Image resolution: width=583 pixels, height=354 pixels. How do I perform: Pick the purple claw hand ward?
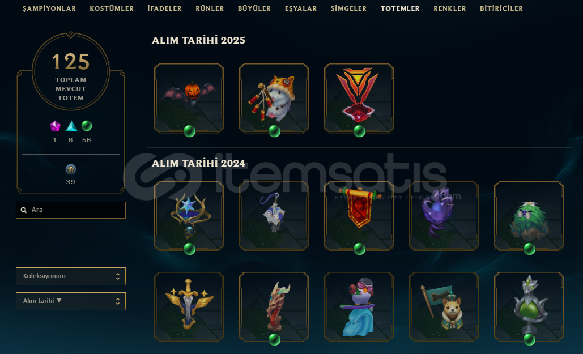(x=444, y=216)
